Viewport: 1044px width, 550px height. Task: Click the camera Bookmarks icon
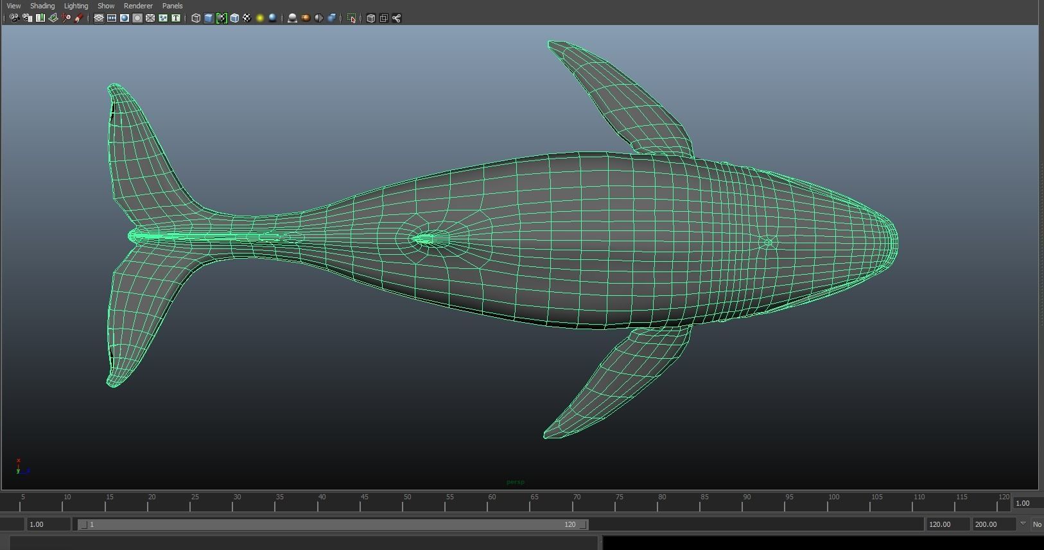[40, 18]
